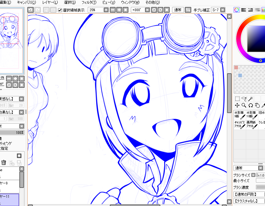The image size is (265, 206).
Task: Open the キャンバス(C) menu
Action: [x=26, y=2]
